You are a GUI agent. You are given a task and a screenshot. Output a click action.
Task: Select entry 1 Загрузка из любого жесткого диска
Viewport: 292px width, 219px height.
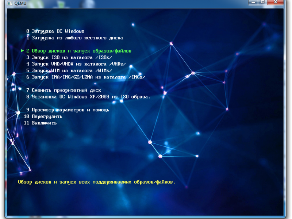[x=74, y=38]
